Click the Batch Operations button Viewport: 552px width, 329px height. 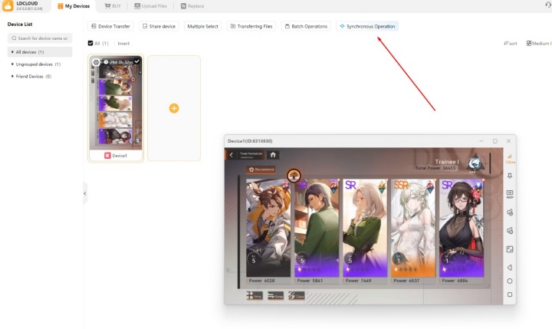pos(306,26)
